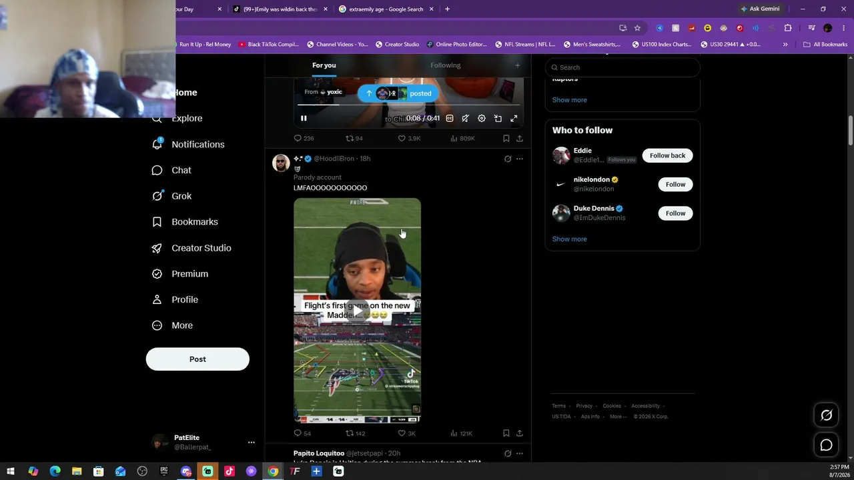The height and width of the screenshot is (480, 854).
Task: Repost the post with 94 reposts
Action: click(x=354, y=138)
